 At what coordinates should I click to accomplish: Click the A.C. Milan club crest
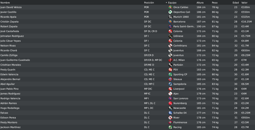170,60
